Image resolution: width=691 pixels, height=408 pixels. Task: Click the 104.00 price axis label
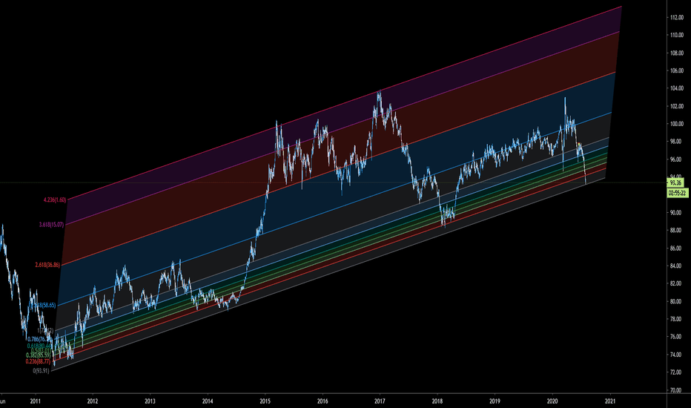click(x=677, y=88)
